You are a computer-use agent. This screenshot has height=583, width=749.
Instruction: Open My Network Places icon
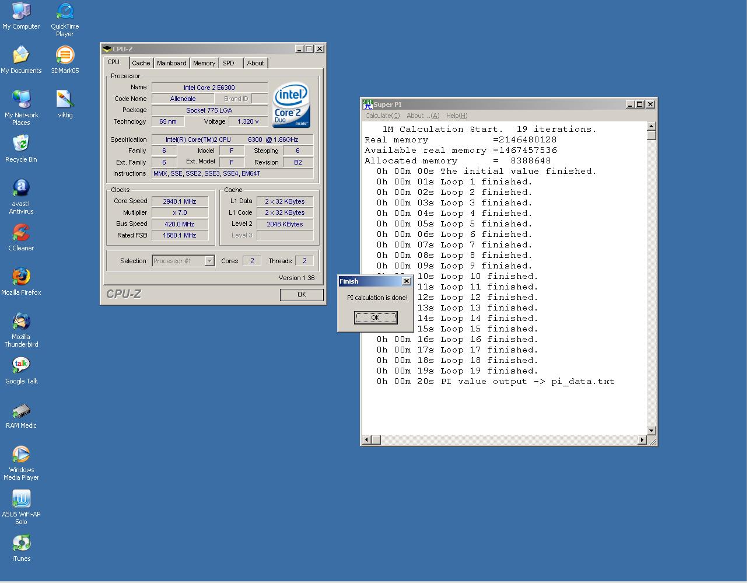(21, 108)
